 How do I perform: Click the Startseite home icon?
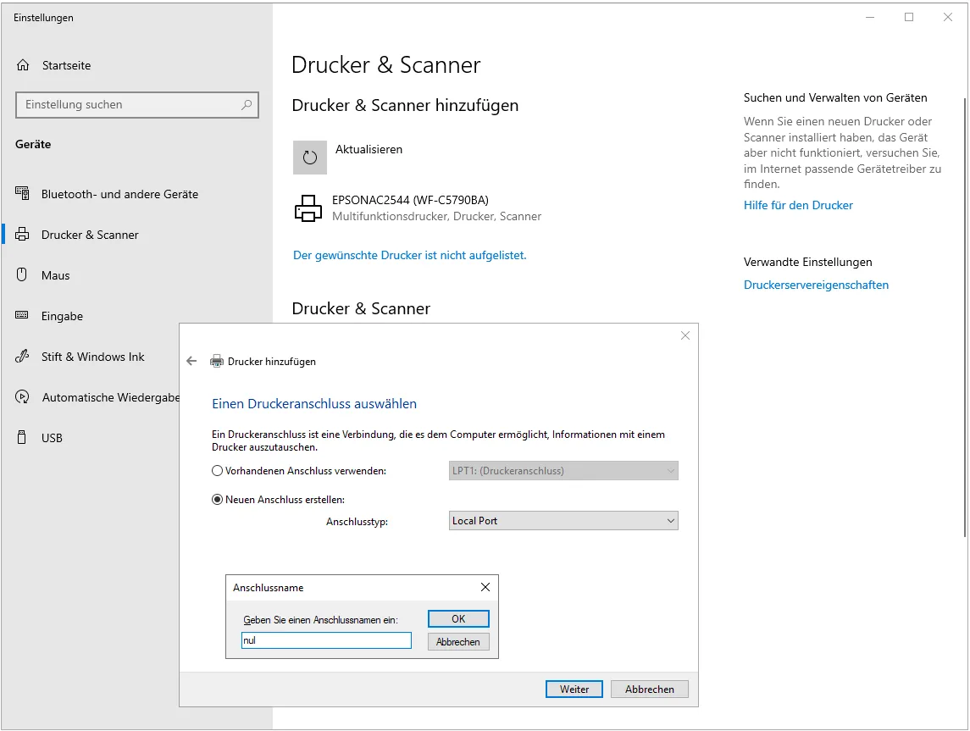(x=24, y=65)
